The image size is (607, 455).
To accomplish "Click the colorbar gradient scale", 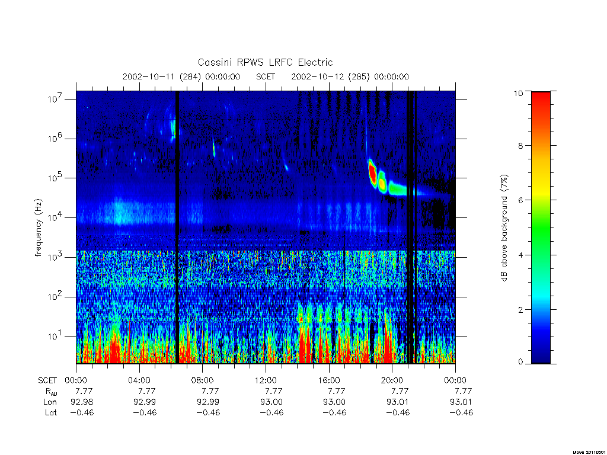I will (x=541, y=227).
